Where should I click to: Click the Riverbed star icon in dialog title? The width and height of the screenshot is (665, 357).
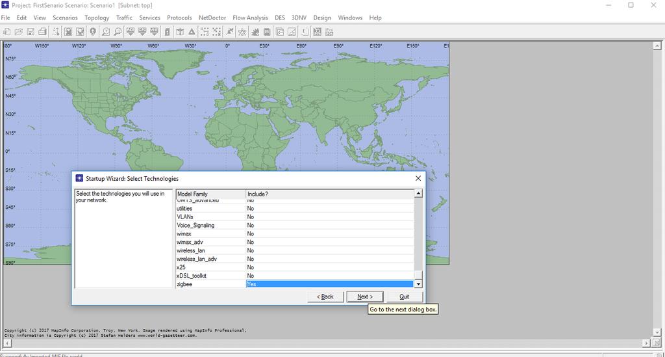pyautogui.click(x=79, y=178)
